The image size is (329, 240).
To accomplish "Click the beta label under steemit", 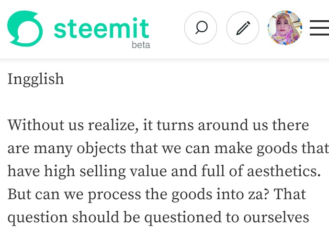I will [x=141, y=45].
